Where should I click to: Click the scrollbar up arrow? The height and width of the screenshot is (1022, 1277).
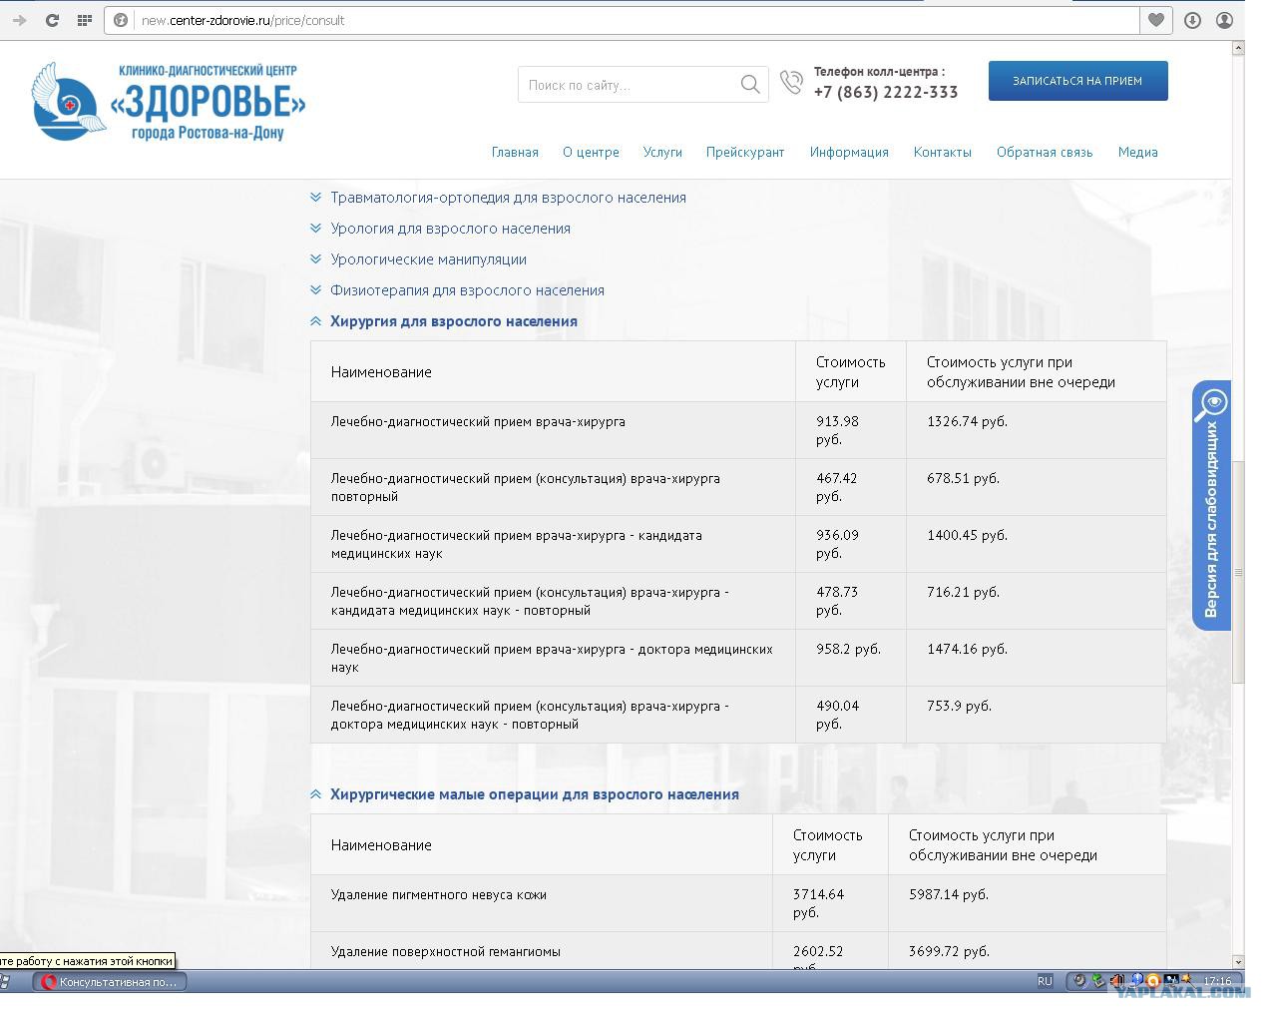pos(1238,47)
